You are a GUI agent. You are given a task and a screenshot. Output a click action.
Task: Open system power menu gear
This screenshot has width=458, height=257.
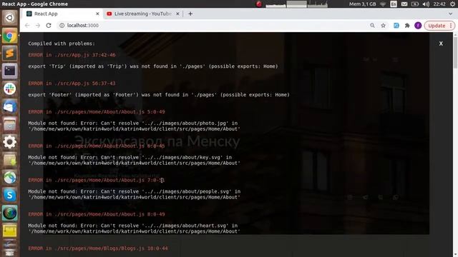click(452, 4)
